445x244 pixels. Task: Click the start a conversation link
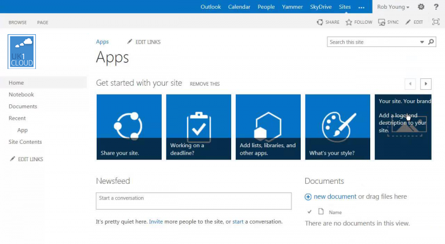(238, 221)
